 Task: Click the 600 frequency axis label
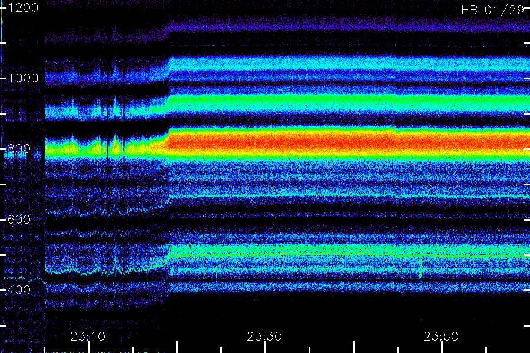click(x=19, y=219)
